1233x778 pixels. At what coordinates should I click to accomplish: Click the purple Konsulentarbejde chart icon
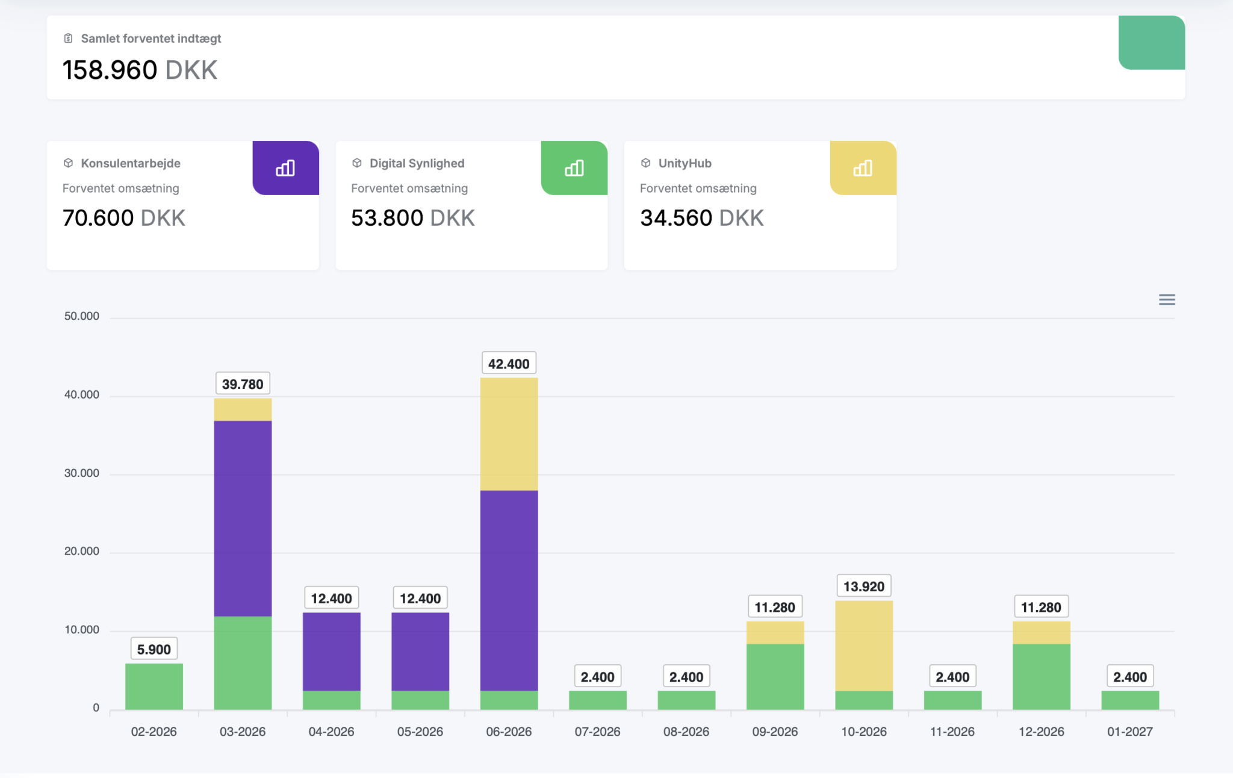pos(285,168)
